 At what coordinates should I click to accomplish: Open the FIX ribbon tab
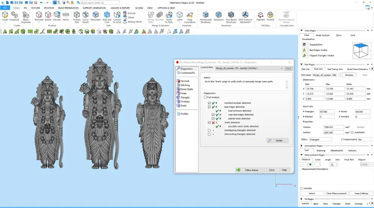(25, 8)
